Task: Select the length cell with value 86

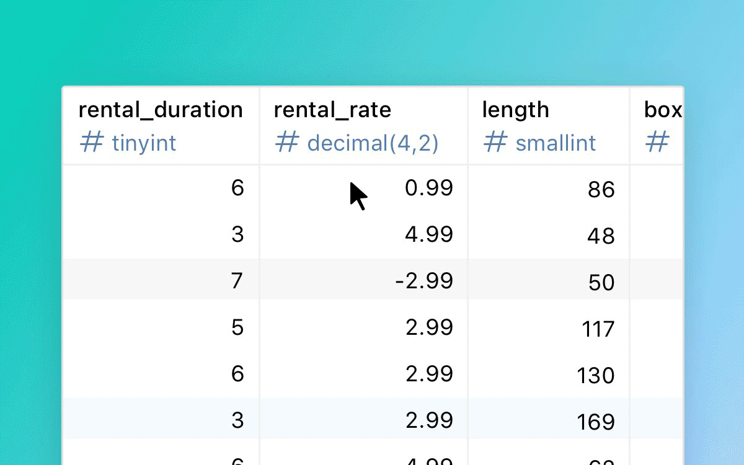Action: click(549, 188)
